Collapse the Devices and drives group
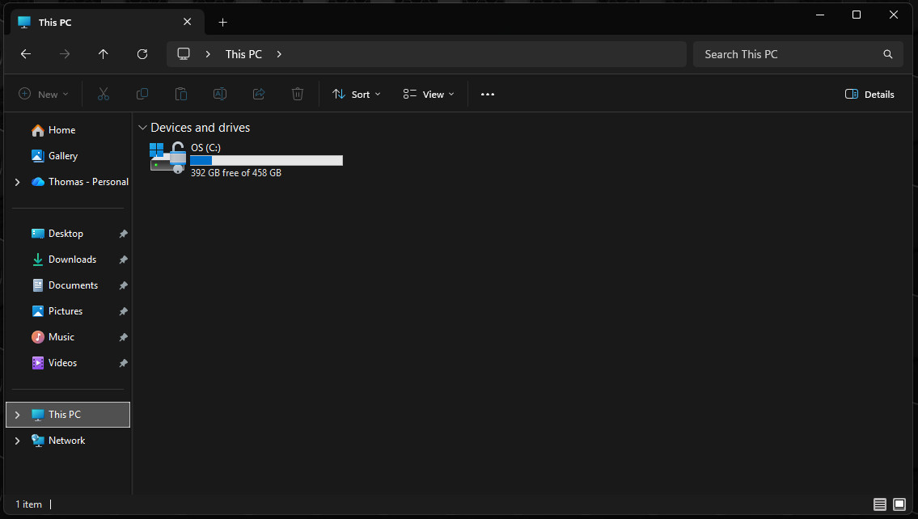 click(x=142, y=128)
